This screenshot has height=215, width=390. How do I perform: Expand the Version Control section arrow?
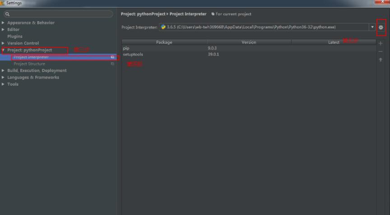click(x=3, y=43)
